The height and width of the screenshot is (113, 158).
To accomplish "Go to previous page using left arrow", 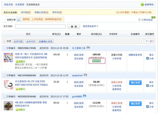I will [x=141, y=41].
